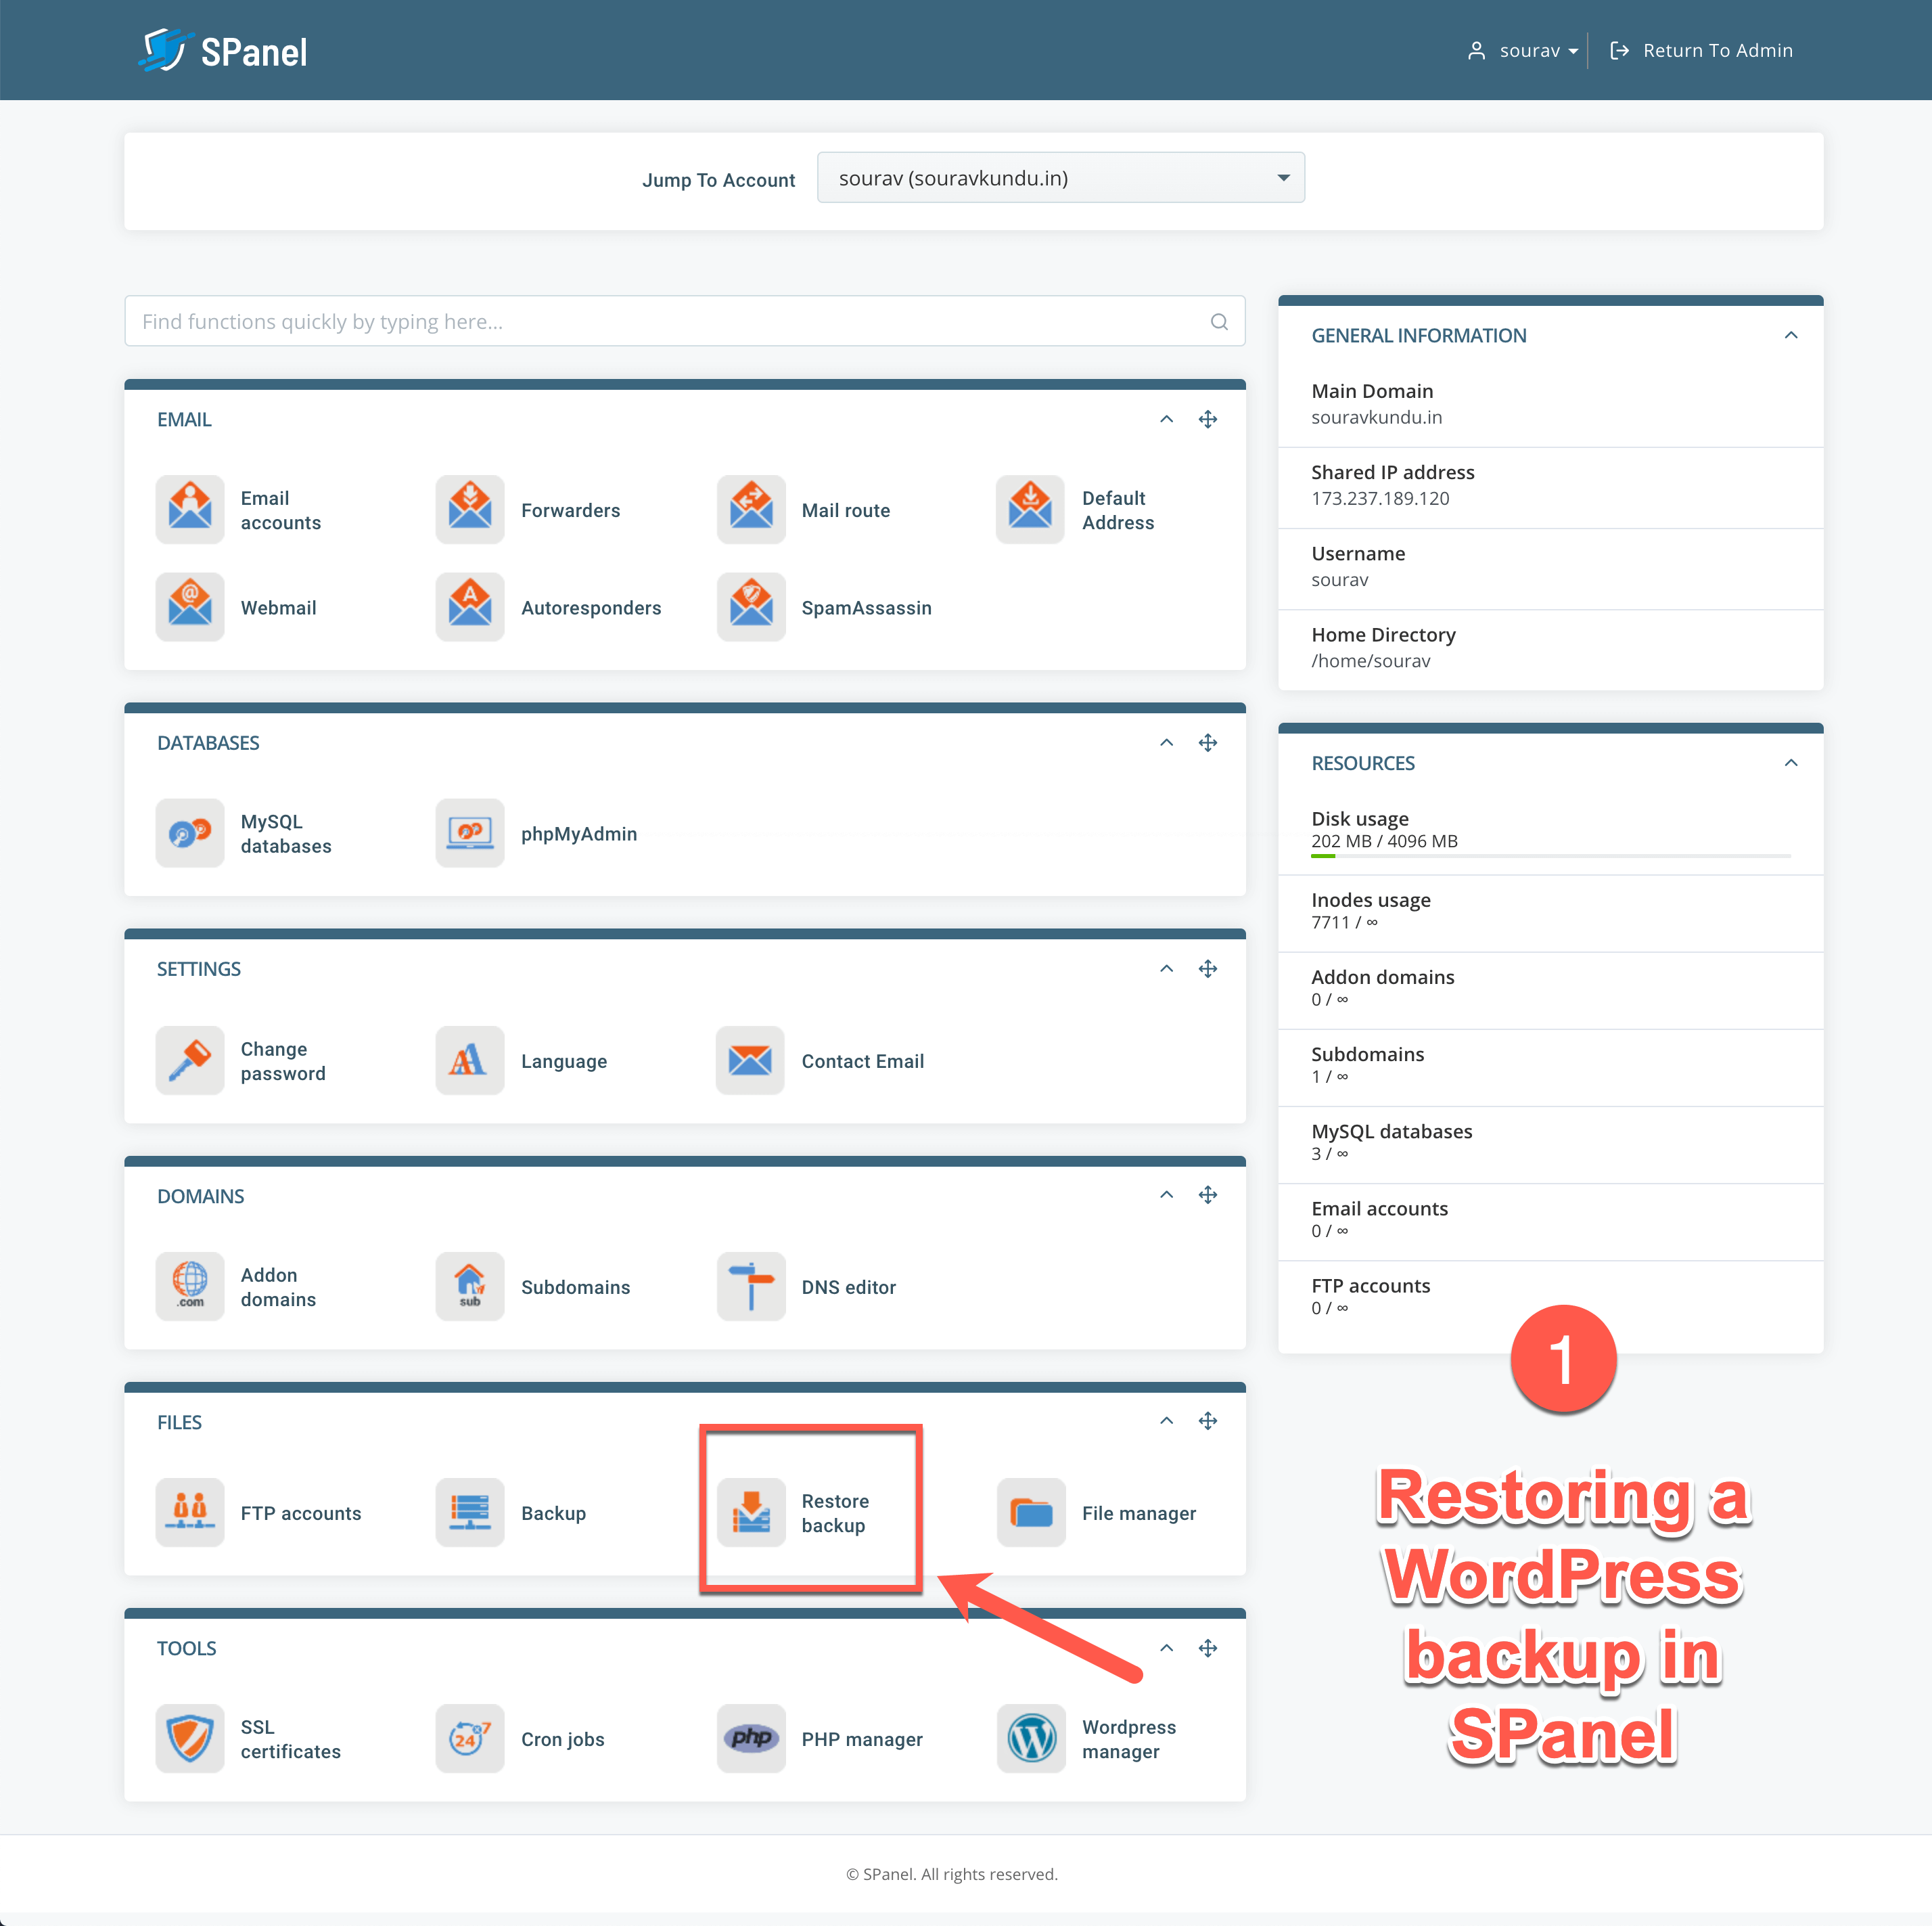Open the Restore backup icon

[x=751, y=1513]
